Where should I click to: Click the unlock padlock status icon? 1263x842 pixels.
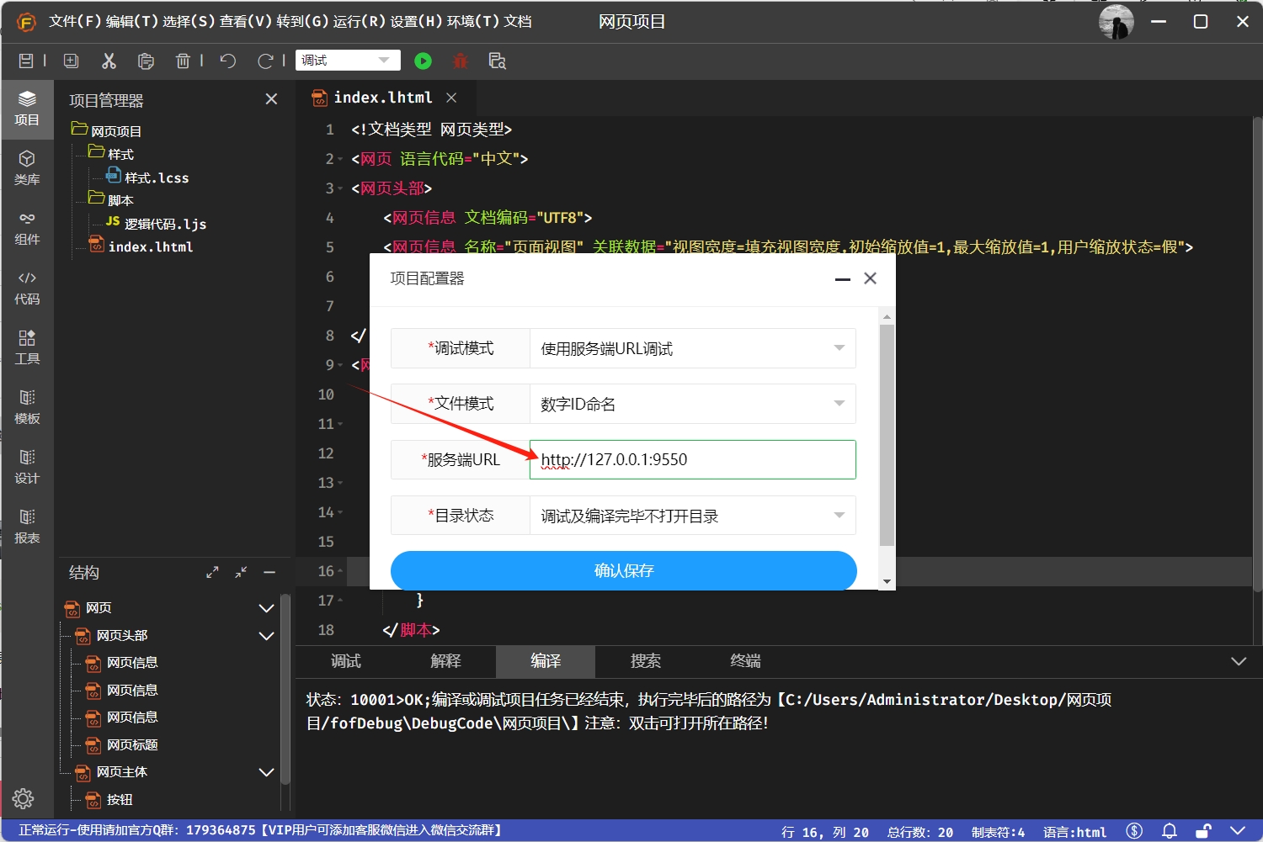[x=1204, y=831]
